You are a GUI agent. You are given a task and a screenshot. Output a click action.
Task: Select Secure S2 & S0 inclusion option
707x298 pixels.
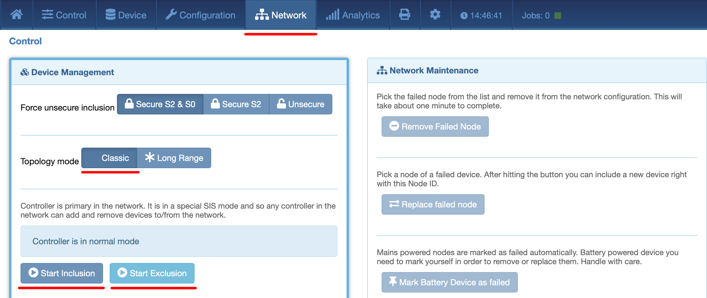coord(160,104)
